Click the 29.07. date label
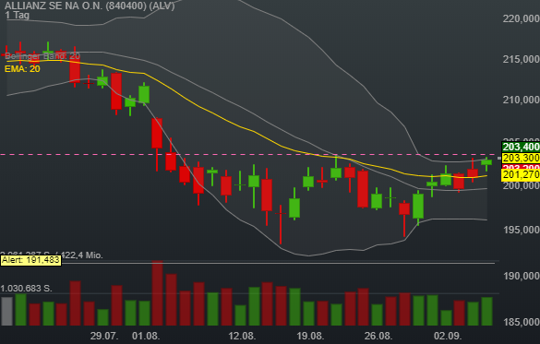 [104, 336]
